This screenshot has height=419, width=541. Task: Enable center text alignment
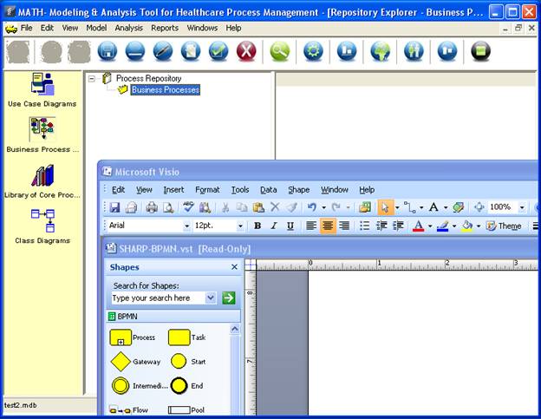(x=328, y=226)
